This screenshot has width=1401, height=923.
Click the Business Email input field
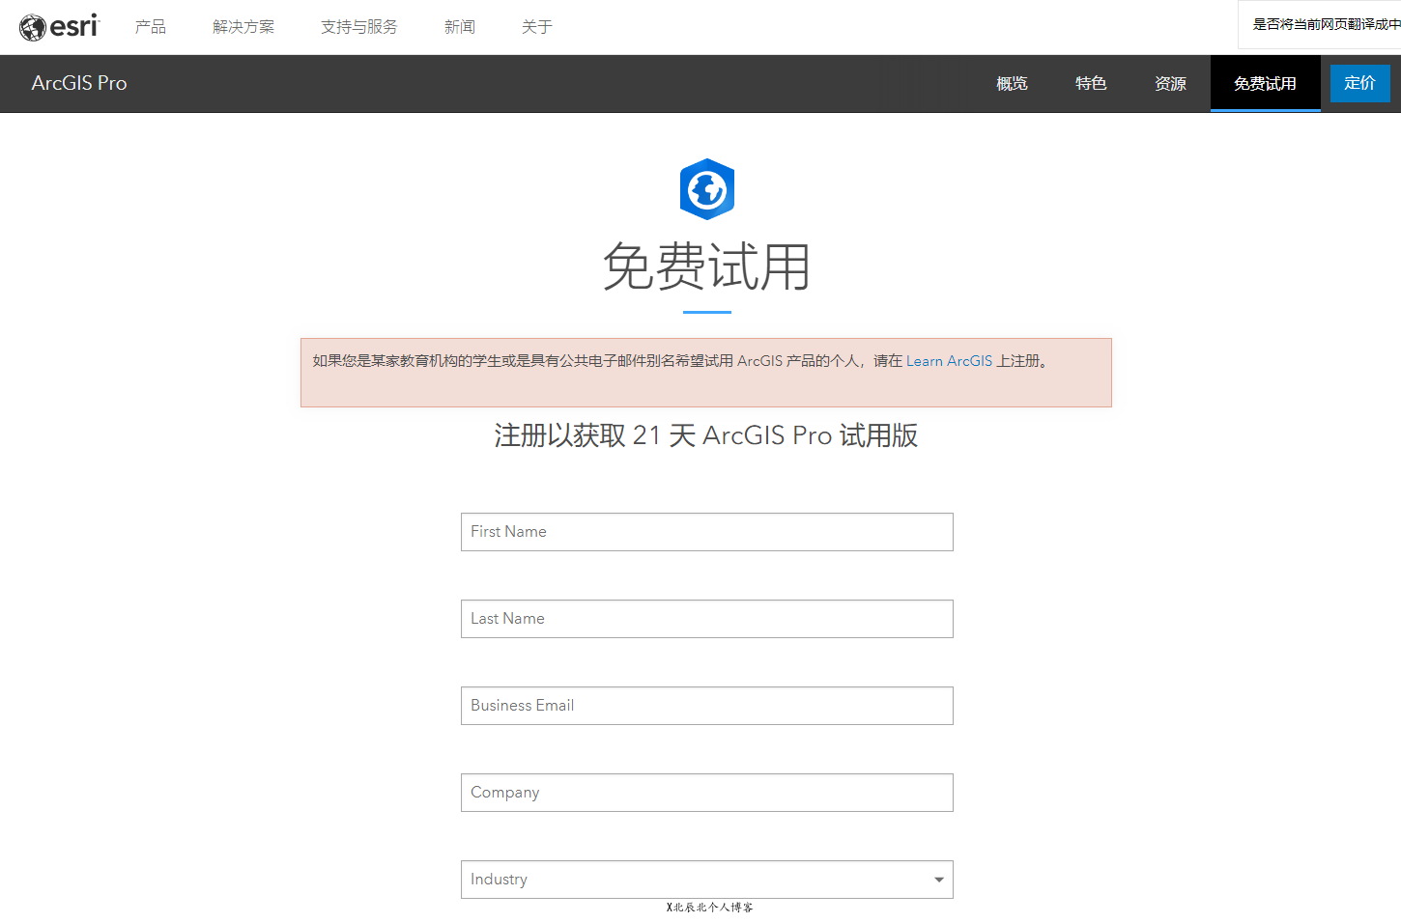(707, 706)
